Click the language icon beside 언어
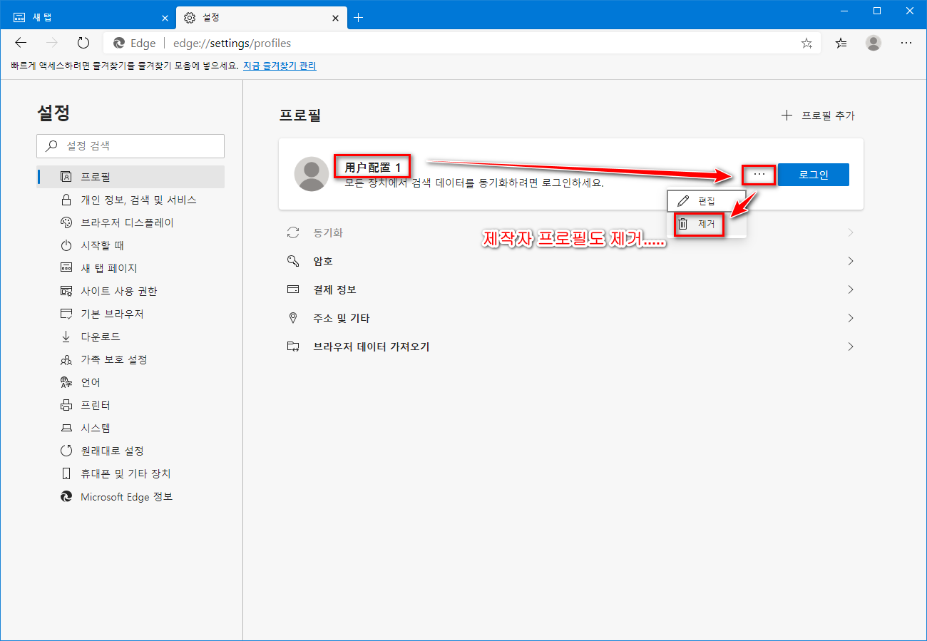This screenshot has height=641, width=927. point(66,382)
